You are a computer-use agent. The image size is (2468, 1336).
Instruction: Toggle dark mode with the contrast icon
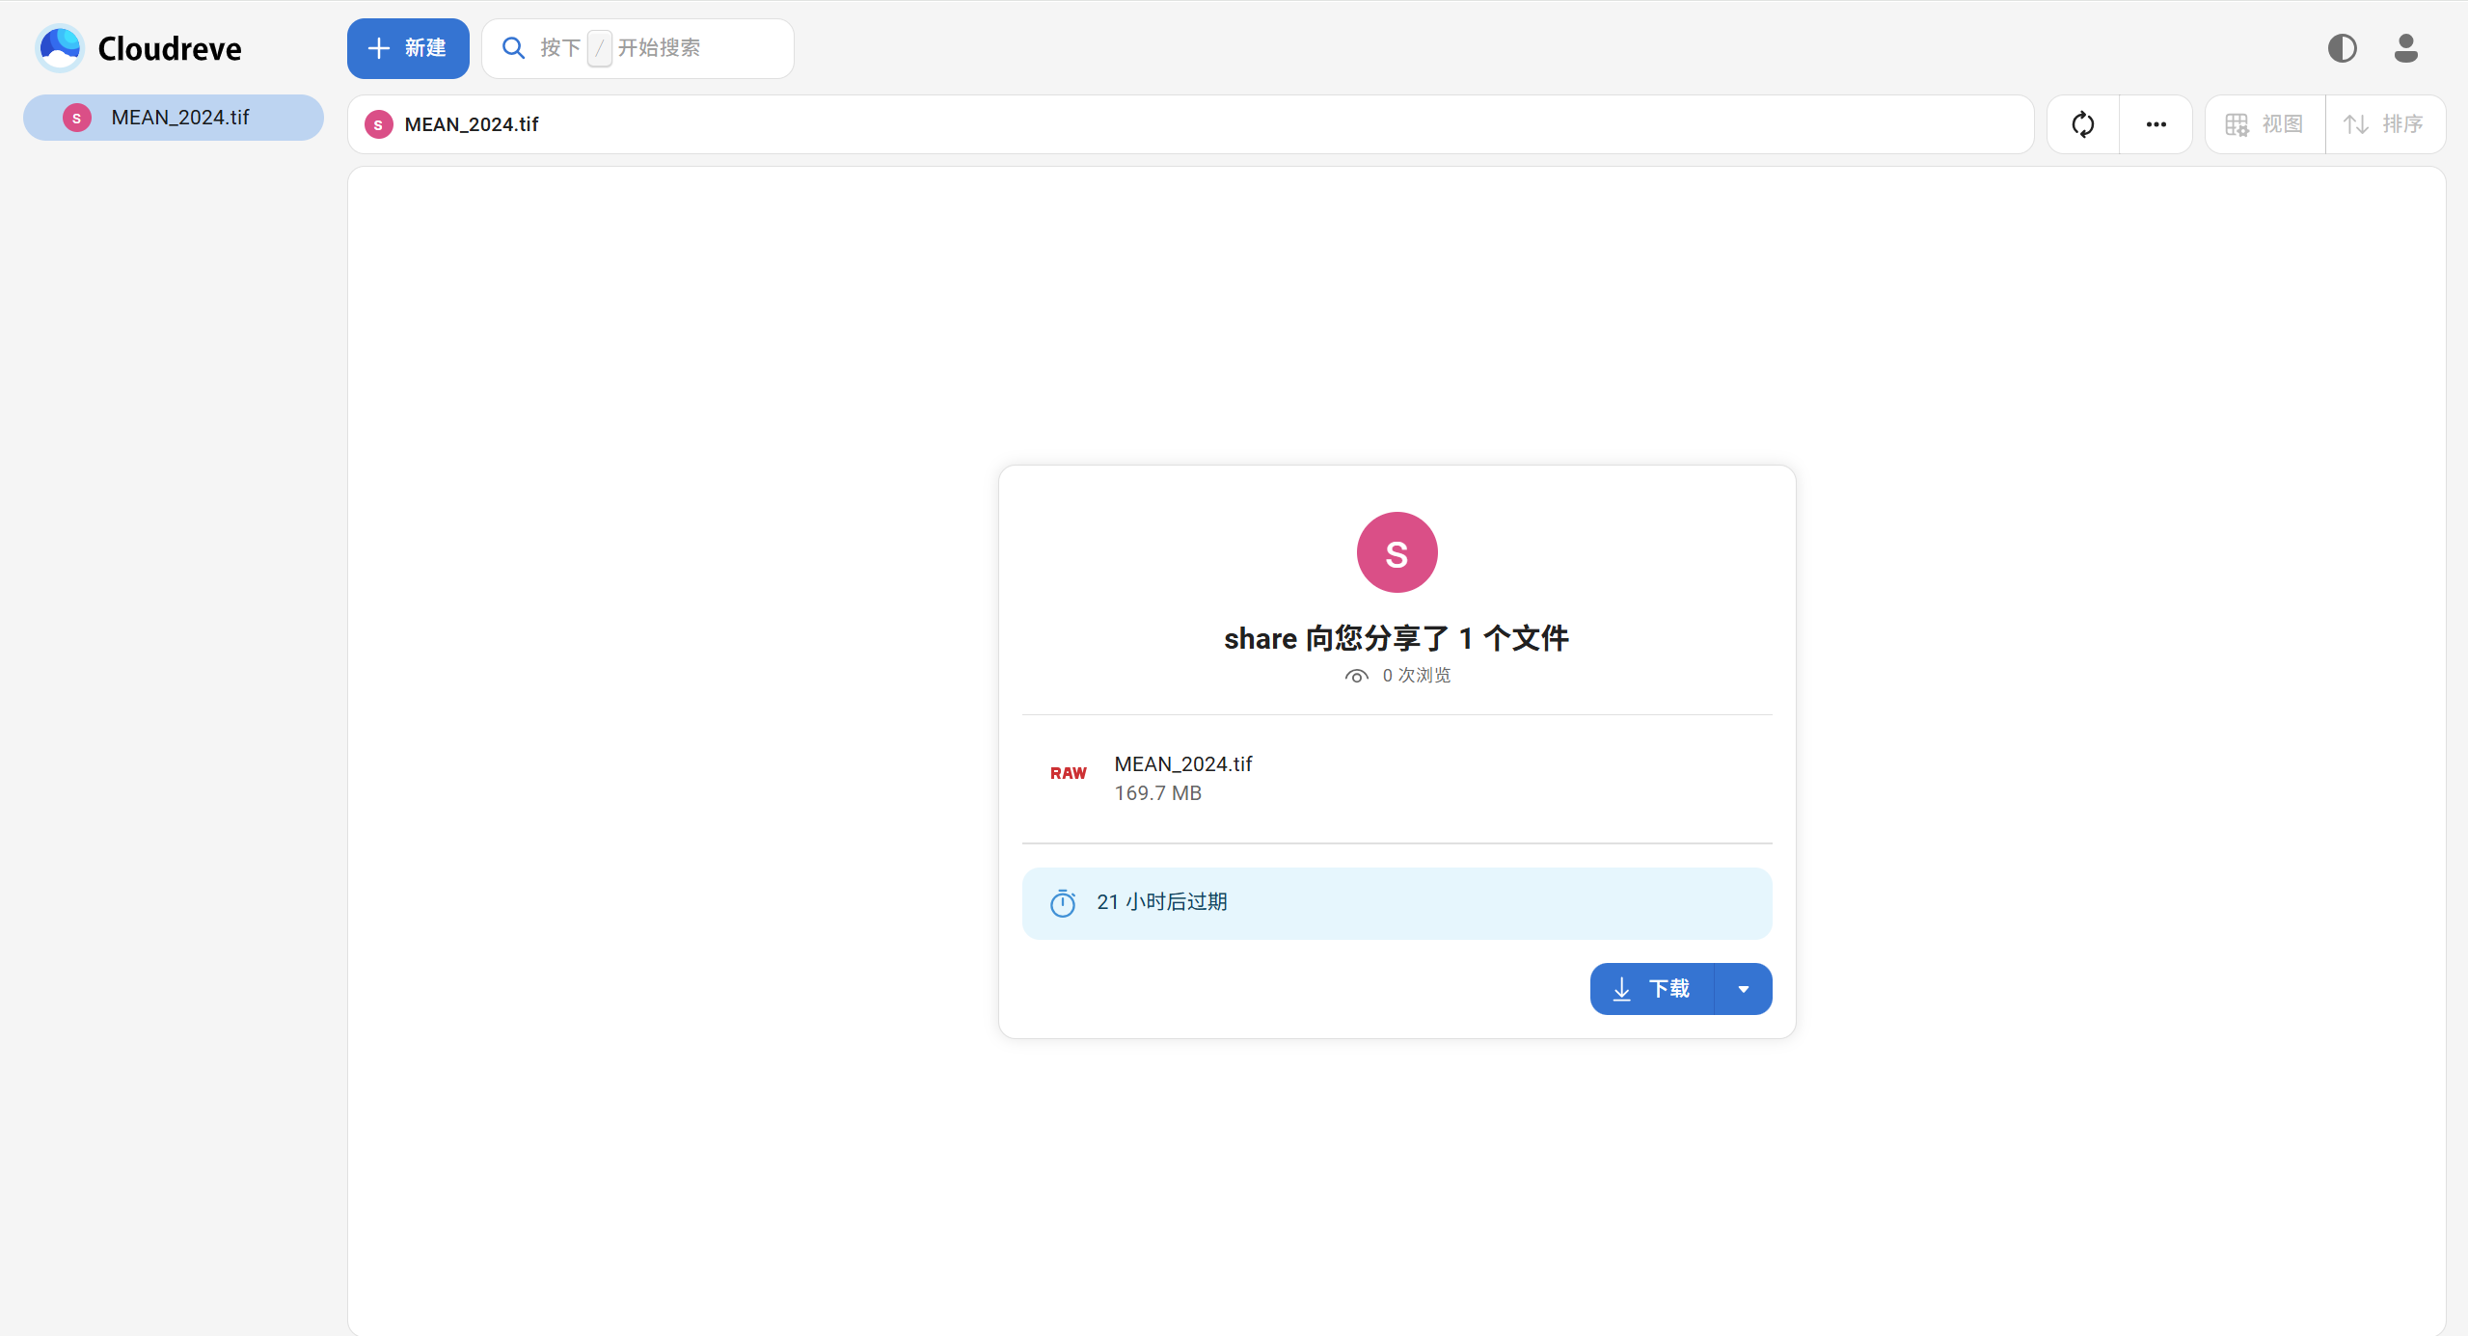pyautogui.click(x=2342, y=47)
